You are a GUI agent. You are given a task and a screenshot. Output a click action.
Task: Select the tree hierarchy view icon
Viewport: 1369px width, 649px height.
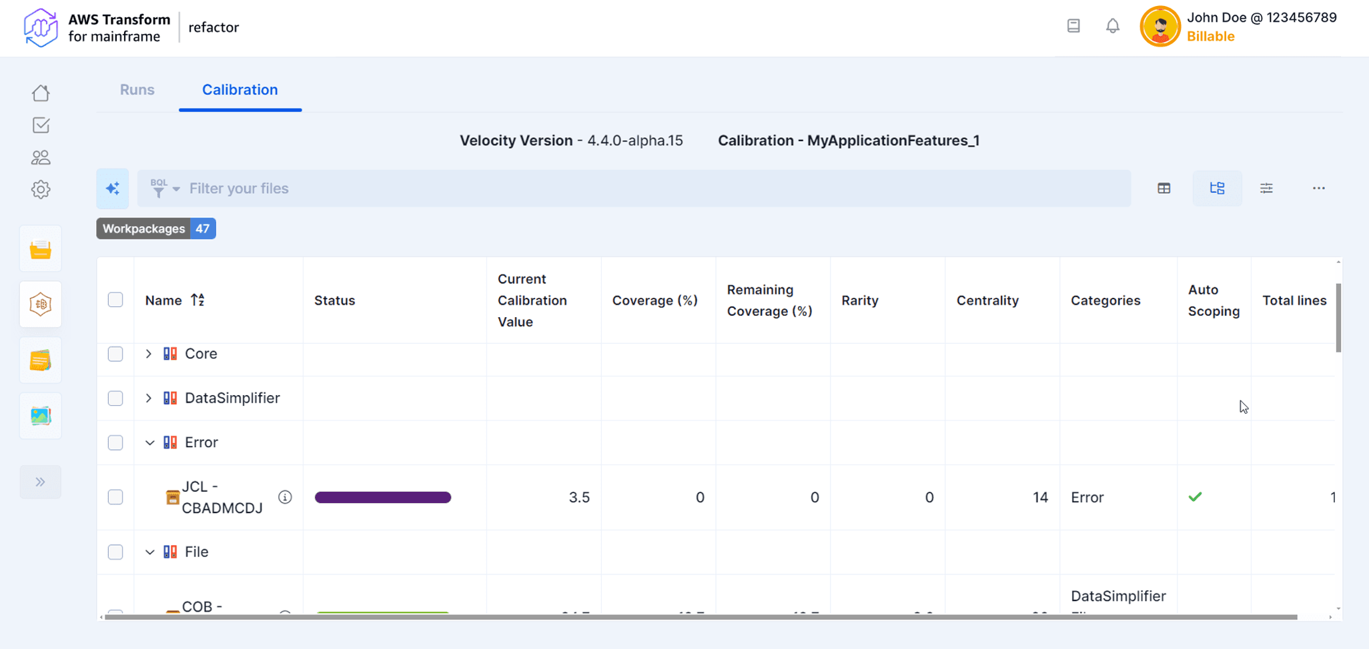click(1217, 189)
